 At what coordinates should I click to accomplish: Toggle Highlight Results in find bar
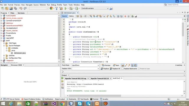click(x=132, y=65)
